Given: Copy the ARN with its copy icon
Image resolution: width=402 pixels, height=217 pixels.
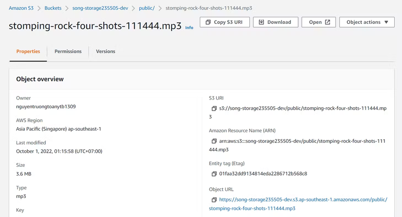Looking at the screenshot, I should pyautogui.click(x=214, y=141).
